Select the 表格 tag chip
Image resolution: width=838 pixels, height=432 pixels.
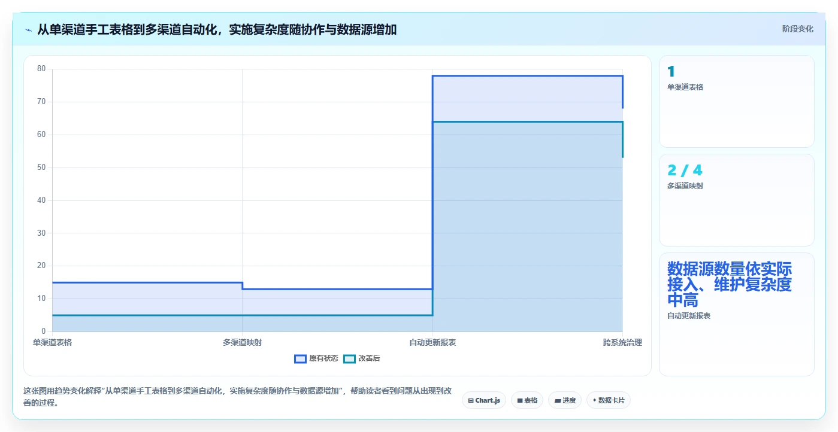[527, 400]
